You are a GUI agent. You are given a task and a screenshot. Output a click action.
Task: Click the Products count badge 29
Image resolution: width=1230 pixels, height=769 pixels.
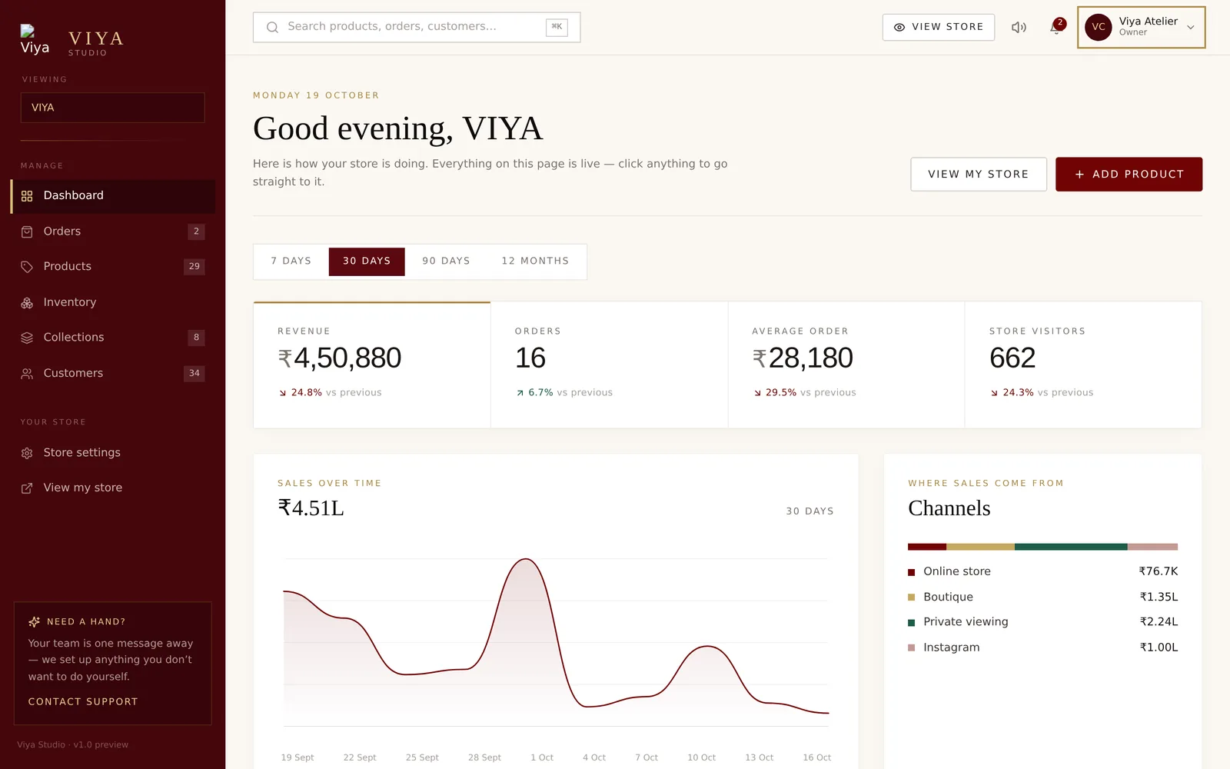[x=194, y=267]
